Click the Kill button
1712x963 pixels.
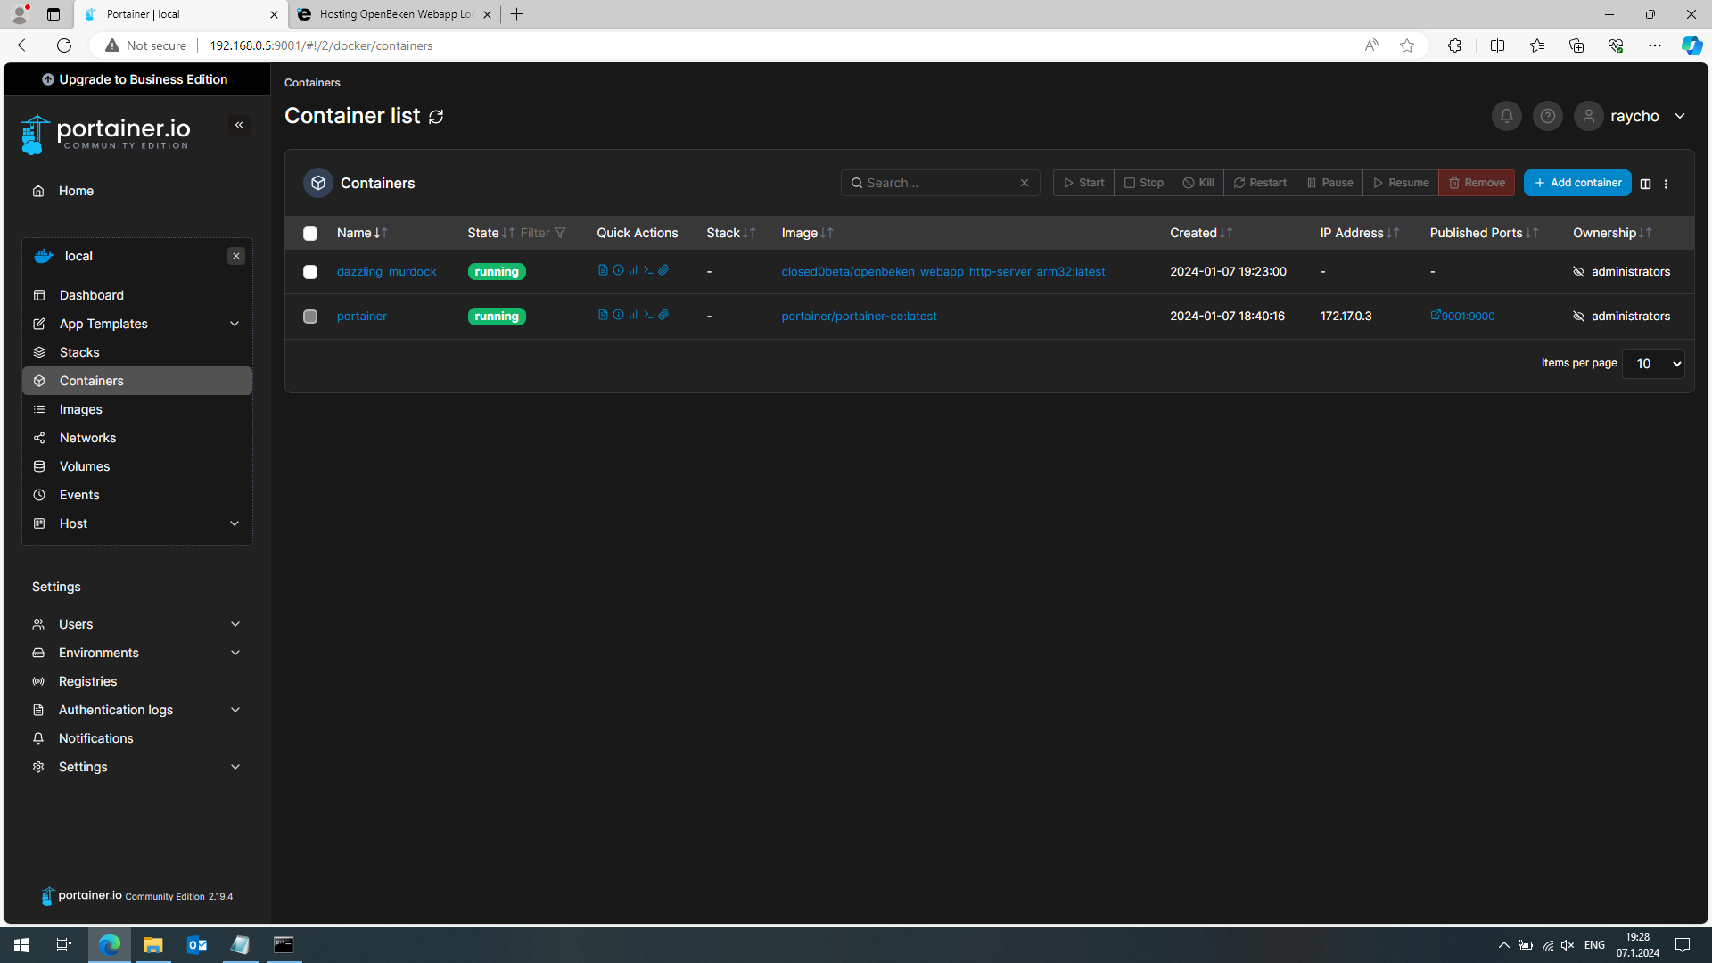point(1198,183)
